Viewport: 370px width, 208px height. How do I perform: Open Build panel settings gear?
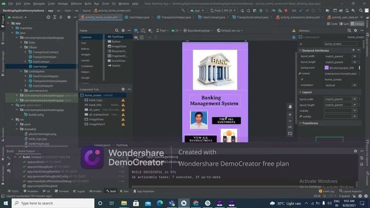coord(356,151)
